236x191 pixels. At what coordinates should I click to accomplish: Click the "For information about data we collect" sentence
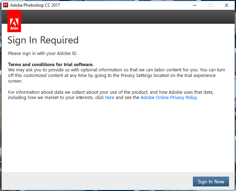[111, 95]
